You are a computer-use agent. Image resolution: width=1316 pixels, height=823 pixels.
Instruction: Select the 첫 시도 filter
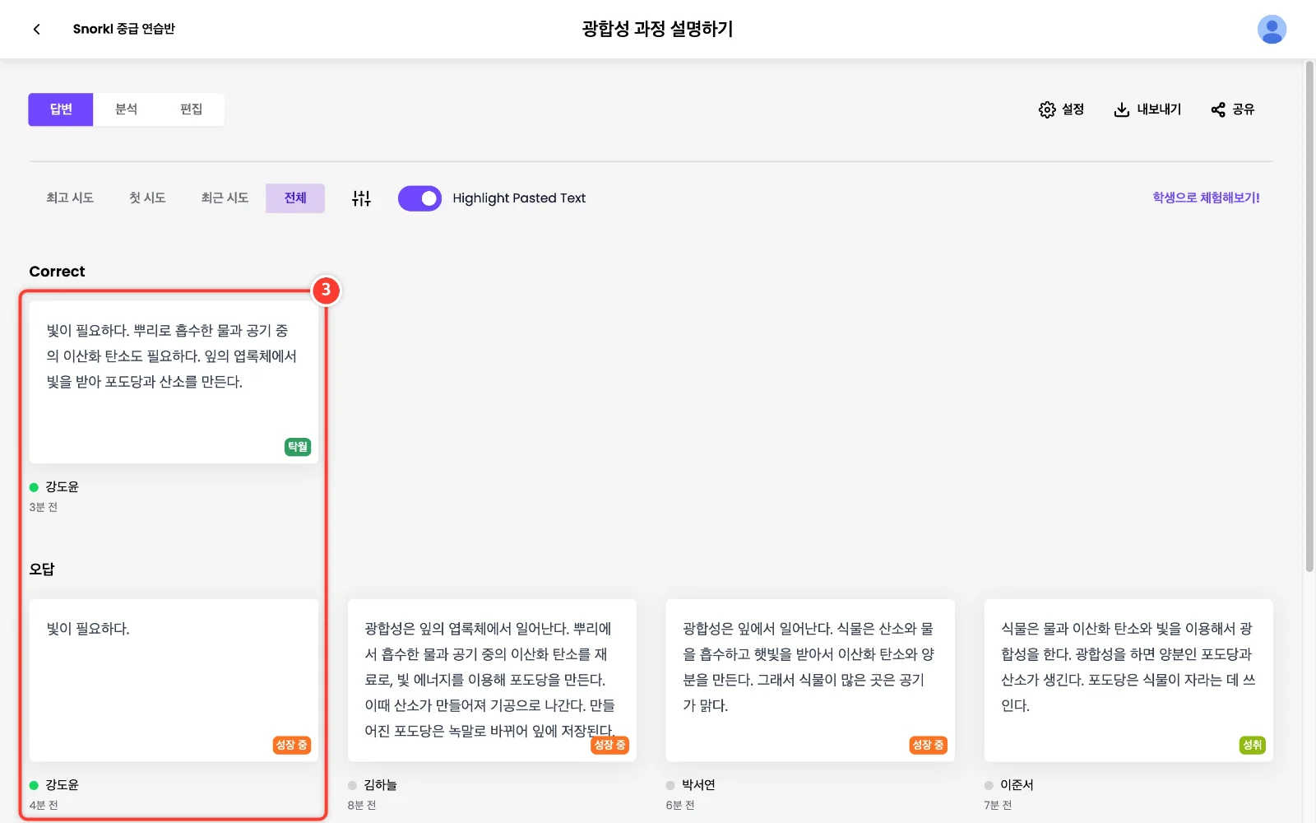point(147,198)
